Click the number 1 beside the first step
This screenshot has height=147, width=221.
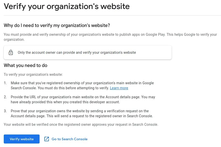click(5, 83)
